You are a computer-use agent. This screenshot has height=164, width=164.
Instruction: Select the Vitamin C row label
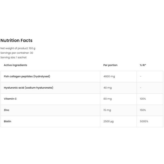pos(10,99)
